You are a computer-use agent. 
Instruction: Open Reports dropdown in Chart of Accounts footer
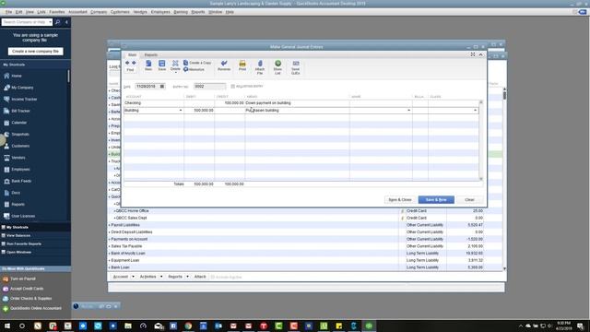tap(187, 277)
